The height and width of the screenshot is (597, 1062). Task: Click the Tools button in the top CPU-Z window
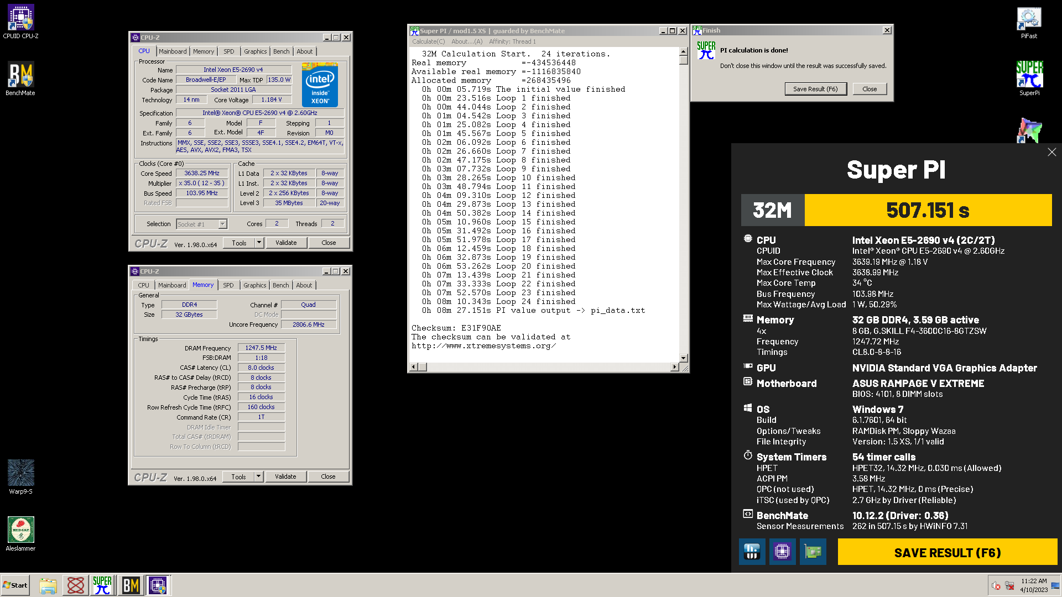click(239, 243)
